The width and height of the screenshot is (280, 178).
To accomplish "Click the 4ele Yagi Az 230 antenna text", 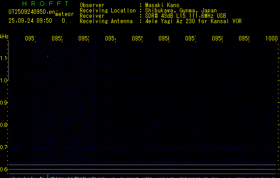I will (x=193, y=21).
